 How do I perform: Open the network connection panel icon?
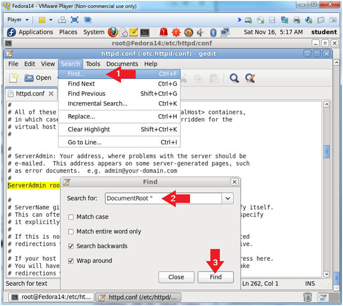click(225, 32)
